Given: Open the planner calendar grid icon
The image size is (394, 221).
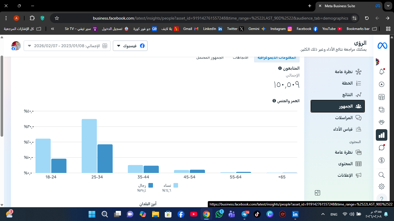Looking at the screenshot, I should coord(382,97).
